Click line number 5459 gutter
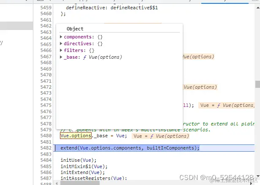 (46, 8)
